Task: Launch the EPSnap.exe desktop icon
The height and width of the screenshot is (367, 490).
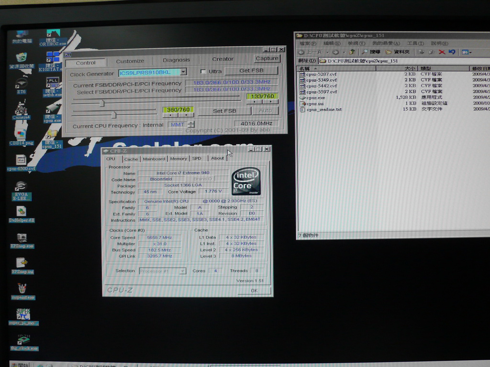Action: point(22,241)
